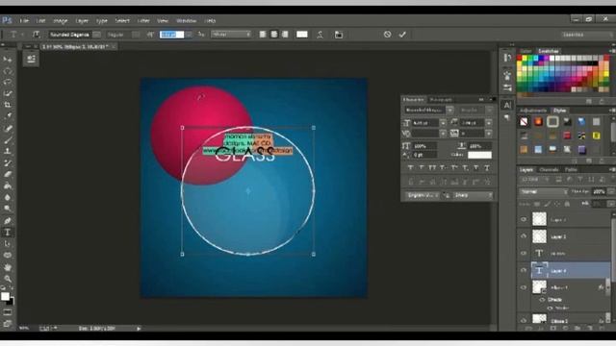Select the Lasso tool
This screenshot has height=346, width=616.
[x=8, y=82]
